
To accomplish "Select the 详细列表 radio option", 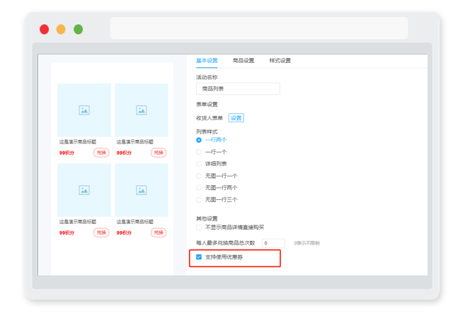I will pyautogui.click(x=199, y=164).
